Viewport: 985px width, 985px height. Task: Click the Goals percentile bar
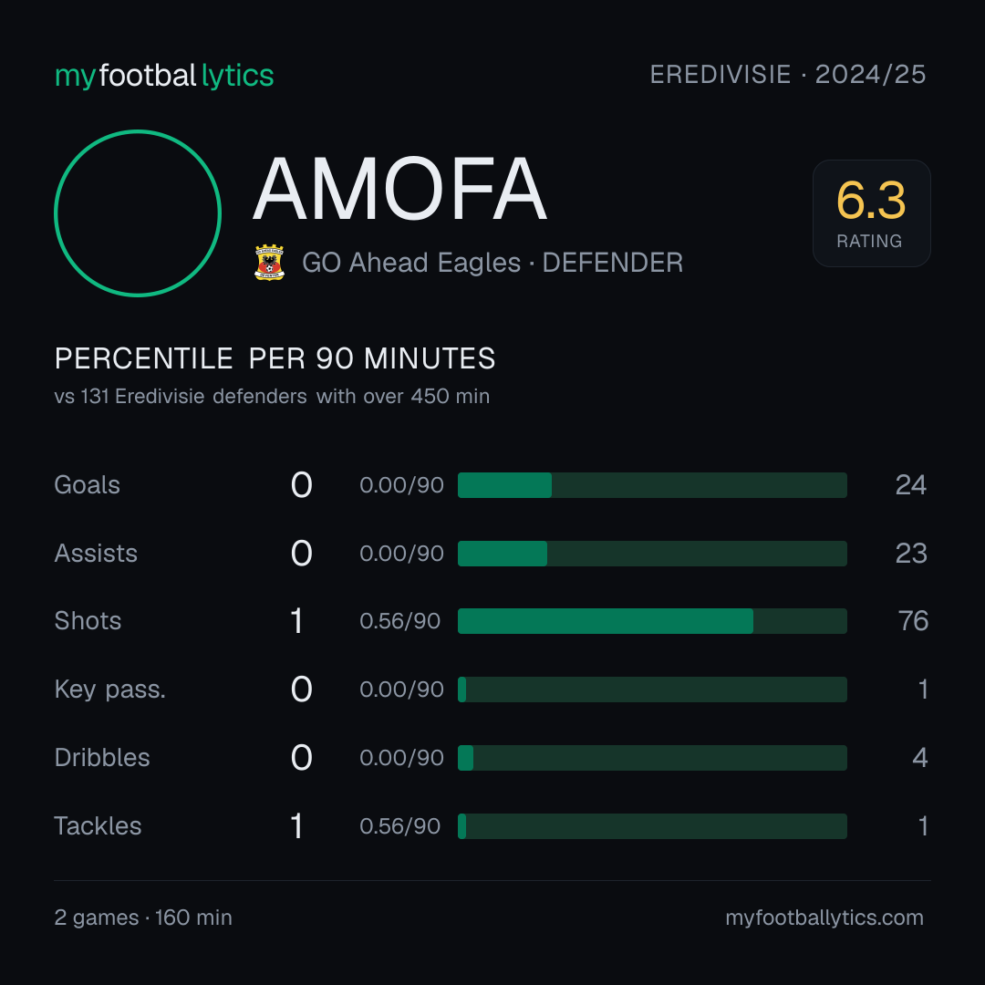pos(652,485)
